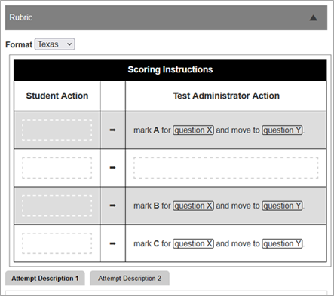Select question X box in mark A row
Image resolution: width=334 pixels, height=296 pixels.
pos(193,130)
